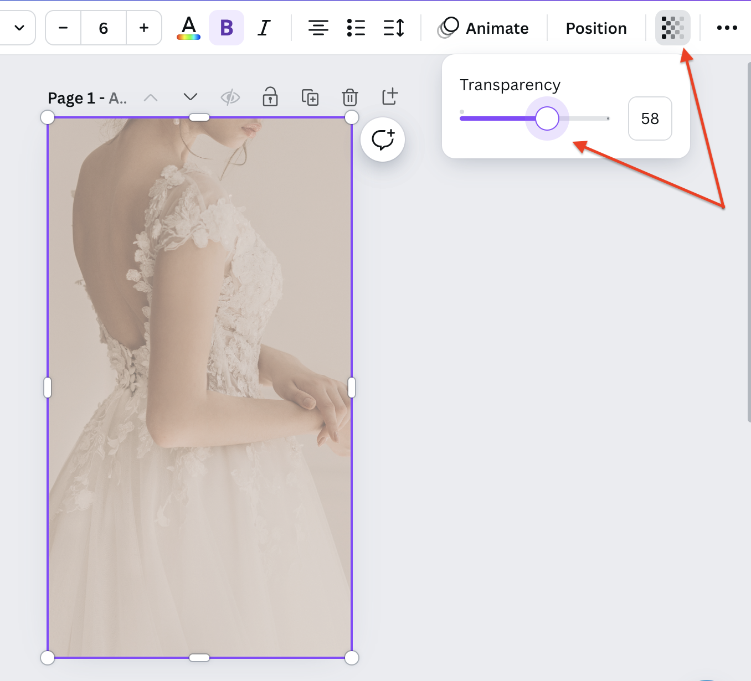Screen dimensions: 751x681
Task: Toggle bold formatting on the text
Action: point(226,28)
